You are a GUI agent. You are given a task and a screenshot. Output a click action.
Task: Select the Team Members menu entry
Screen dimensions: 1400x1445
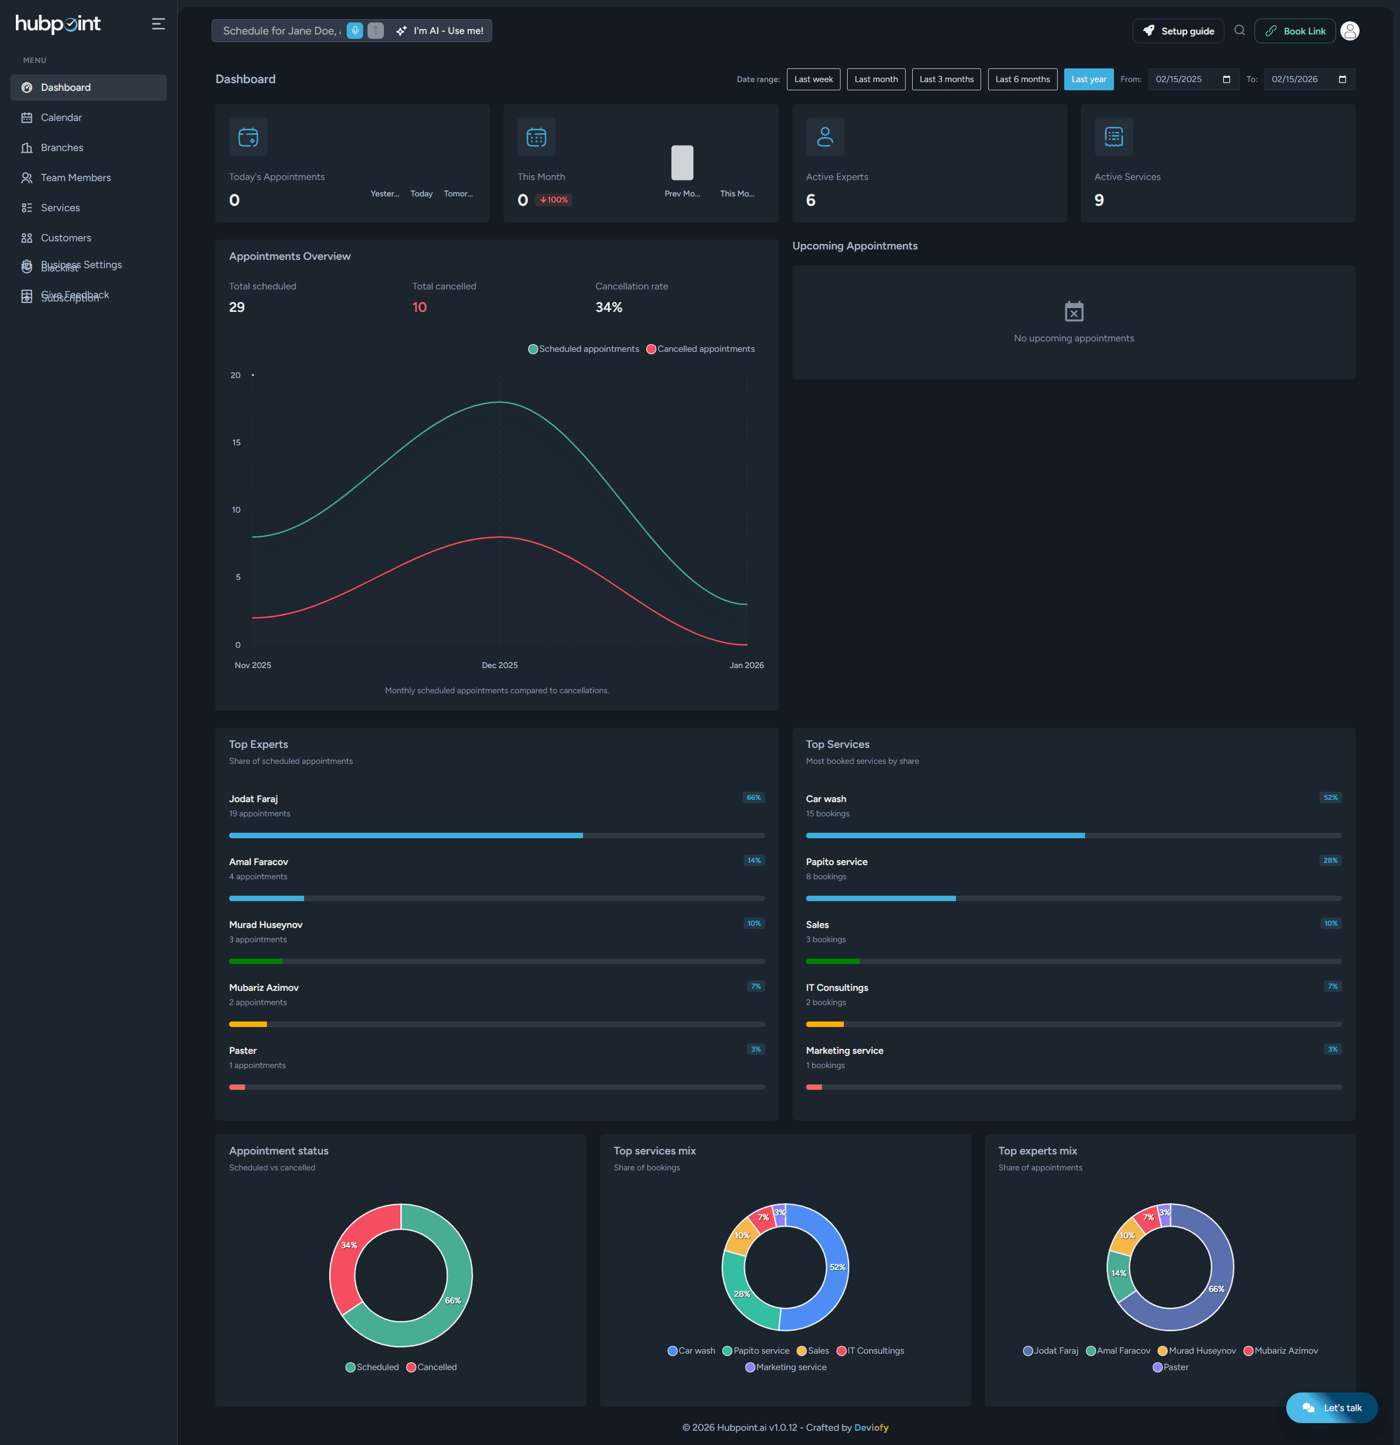coord(75,178)
